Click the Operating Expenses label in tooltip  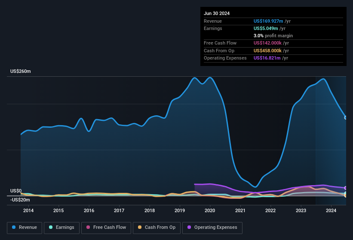click(x=225, y=58)
